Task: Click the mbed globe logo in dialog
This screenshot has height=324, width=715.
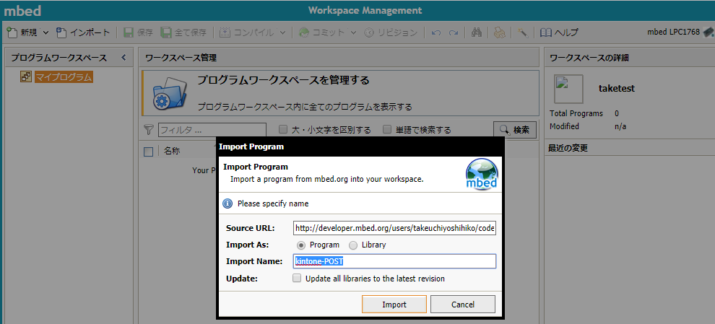Action: point(482,175)
